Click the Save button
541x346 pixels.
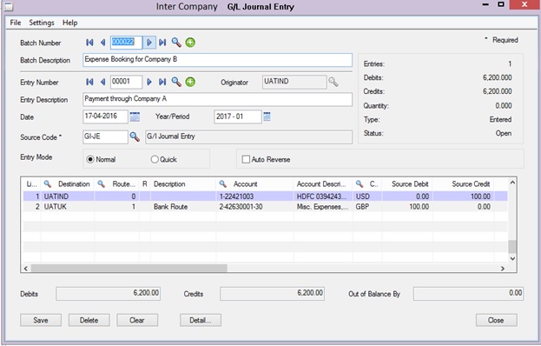pos(41,320)
